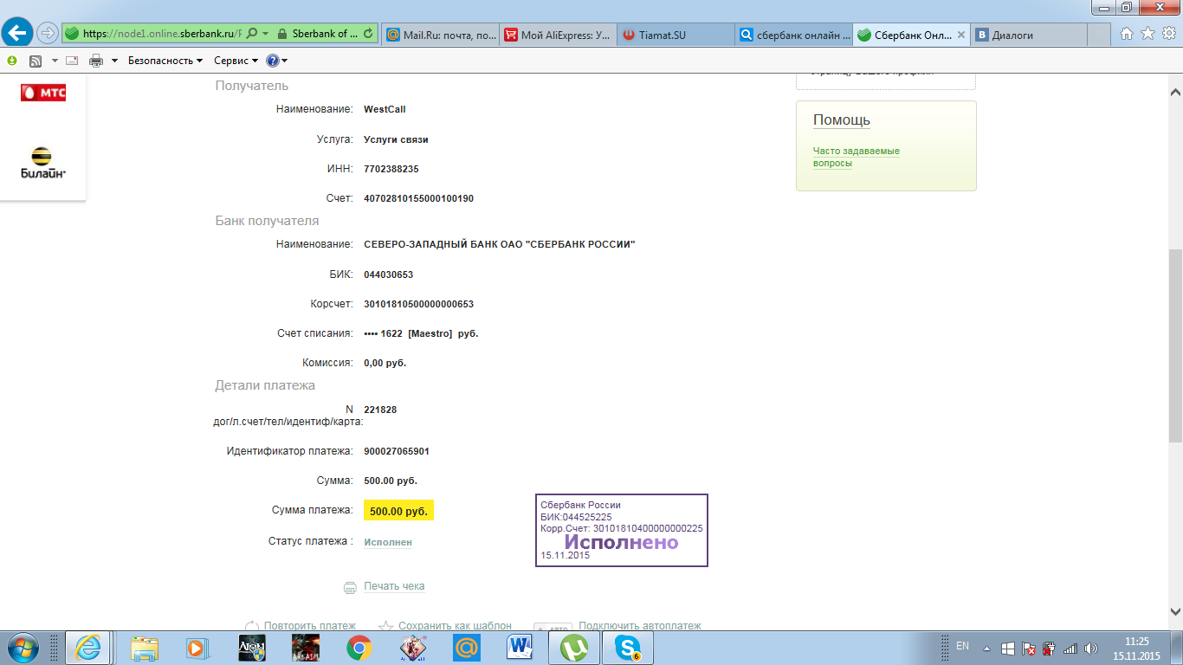This screenshot has width=1183, height=665.
Task: Click the green download toolbar icon
Action: (12, 61)
